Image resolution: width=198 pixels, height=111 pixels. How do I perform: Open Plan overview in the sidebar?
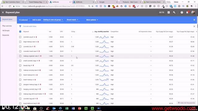7,26
